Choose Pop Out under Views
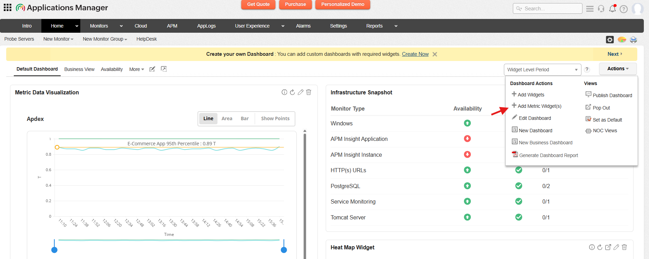The width and height of the screenshot is (649, 259). tap(598, 107)
